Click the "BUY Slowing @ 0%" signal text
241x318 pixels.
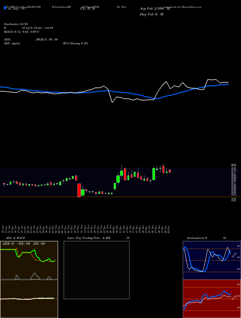[x=76, y=43]
